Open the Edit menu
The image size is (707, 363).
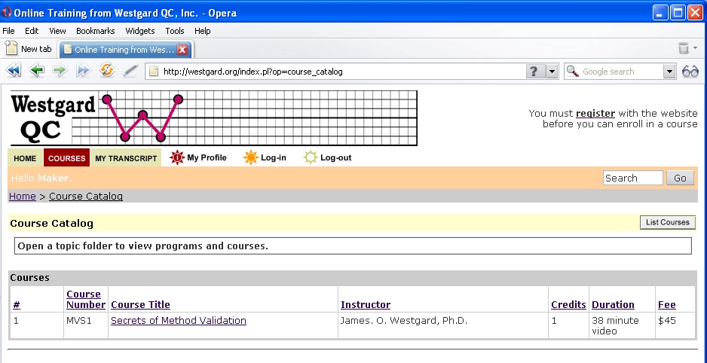(32, 31)
